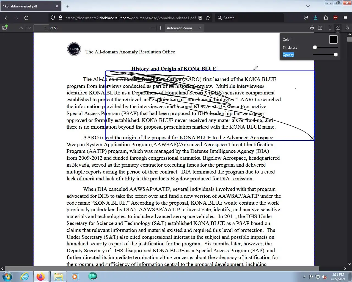Click the Thickness slider handle
Image resolution: width=352 pixels, height=282 pixels.
point(315,47)
